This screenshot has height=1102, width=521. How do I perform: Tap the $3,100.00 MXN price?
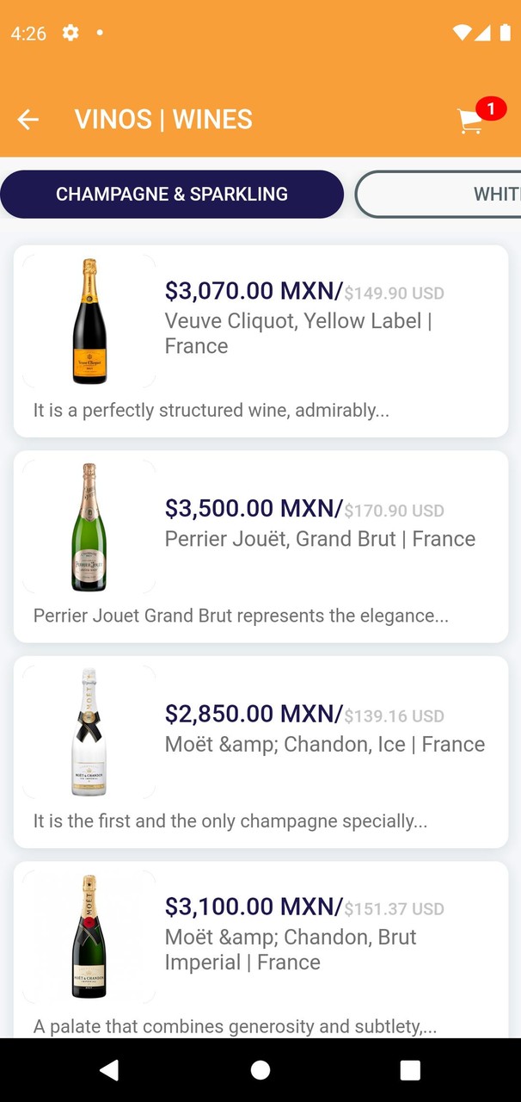click(x=254, y=907)
